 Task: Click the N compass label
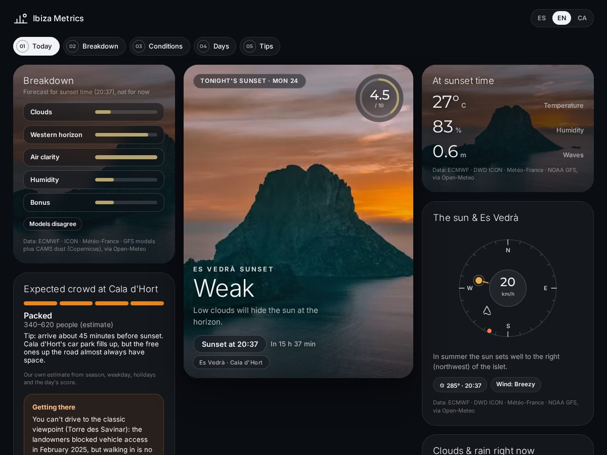[508, 250]
